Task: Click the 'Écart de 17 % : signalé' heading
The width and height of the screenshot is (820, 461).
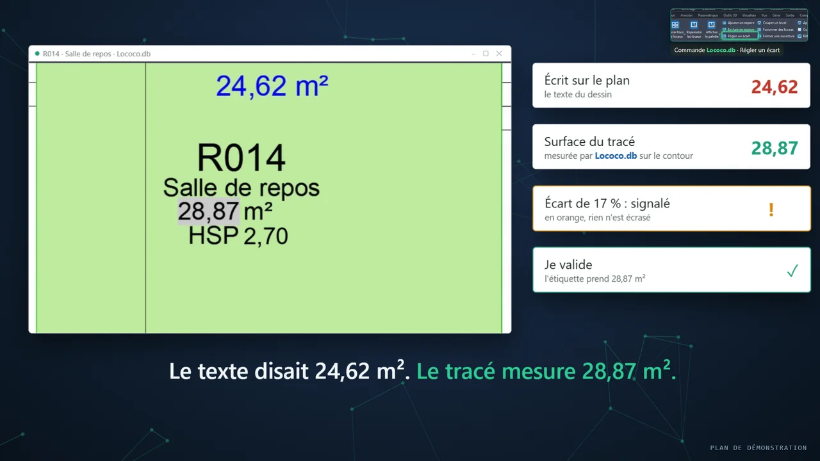Action: [x=607, y=204]
